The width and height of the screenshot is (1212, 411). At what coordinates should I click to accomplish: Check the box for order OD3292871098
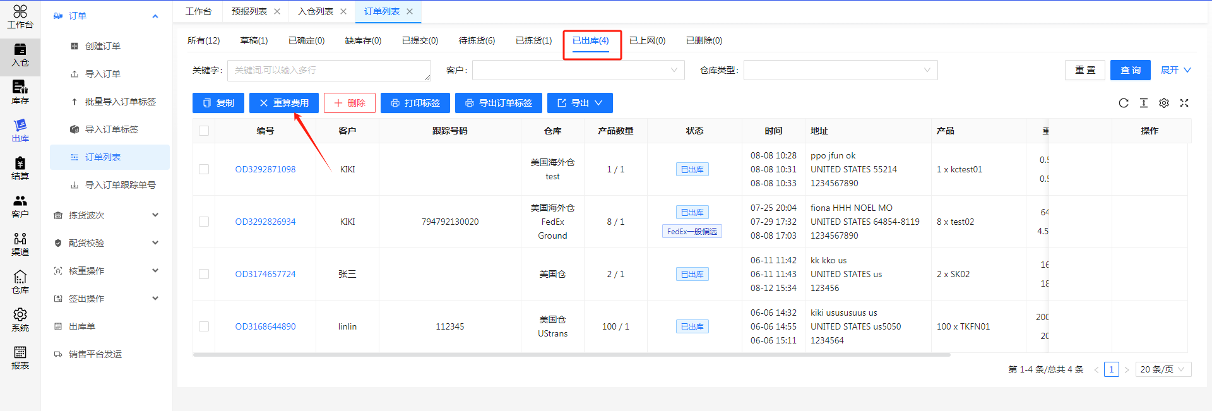(x=204, y=169)
